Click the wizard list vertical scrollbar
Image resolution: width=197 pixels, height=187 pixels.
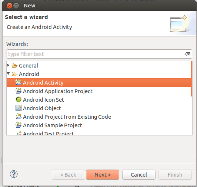pos(191,79)
